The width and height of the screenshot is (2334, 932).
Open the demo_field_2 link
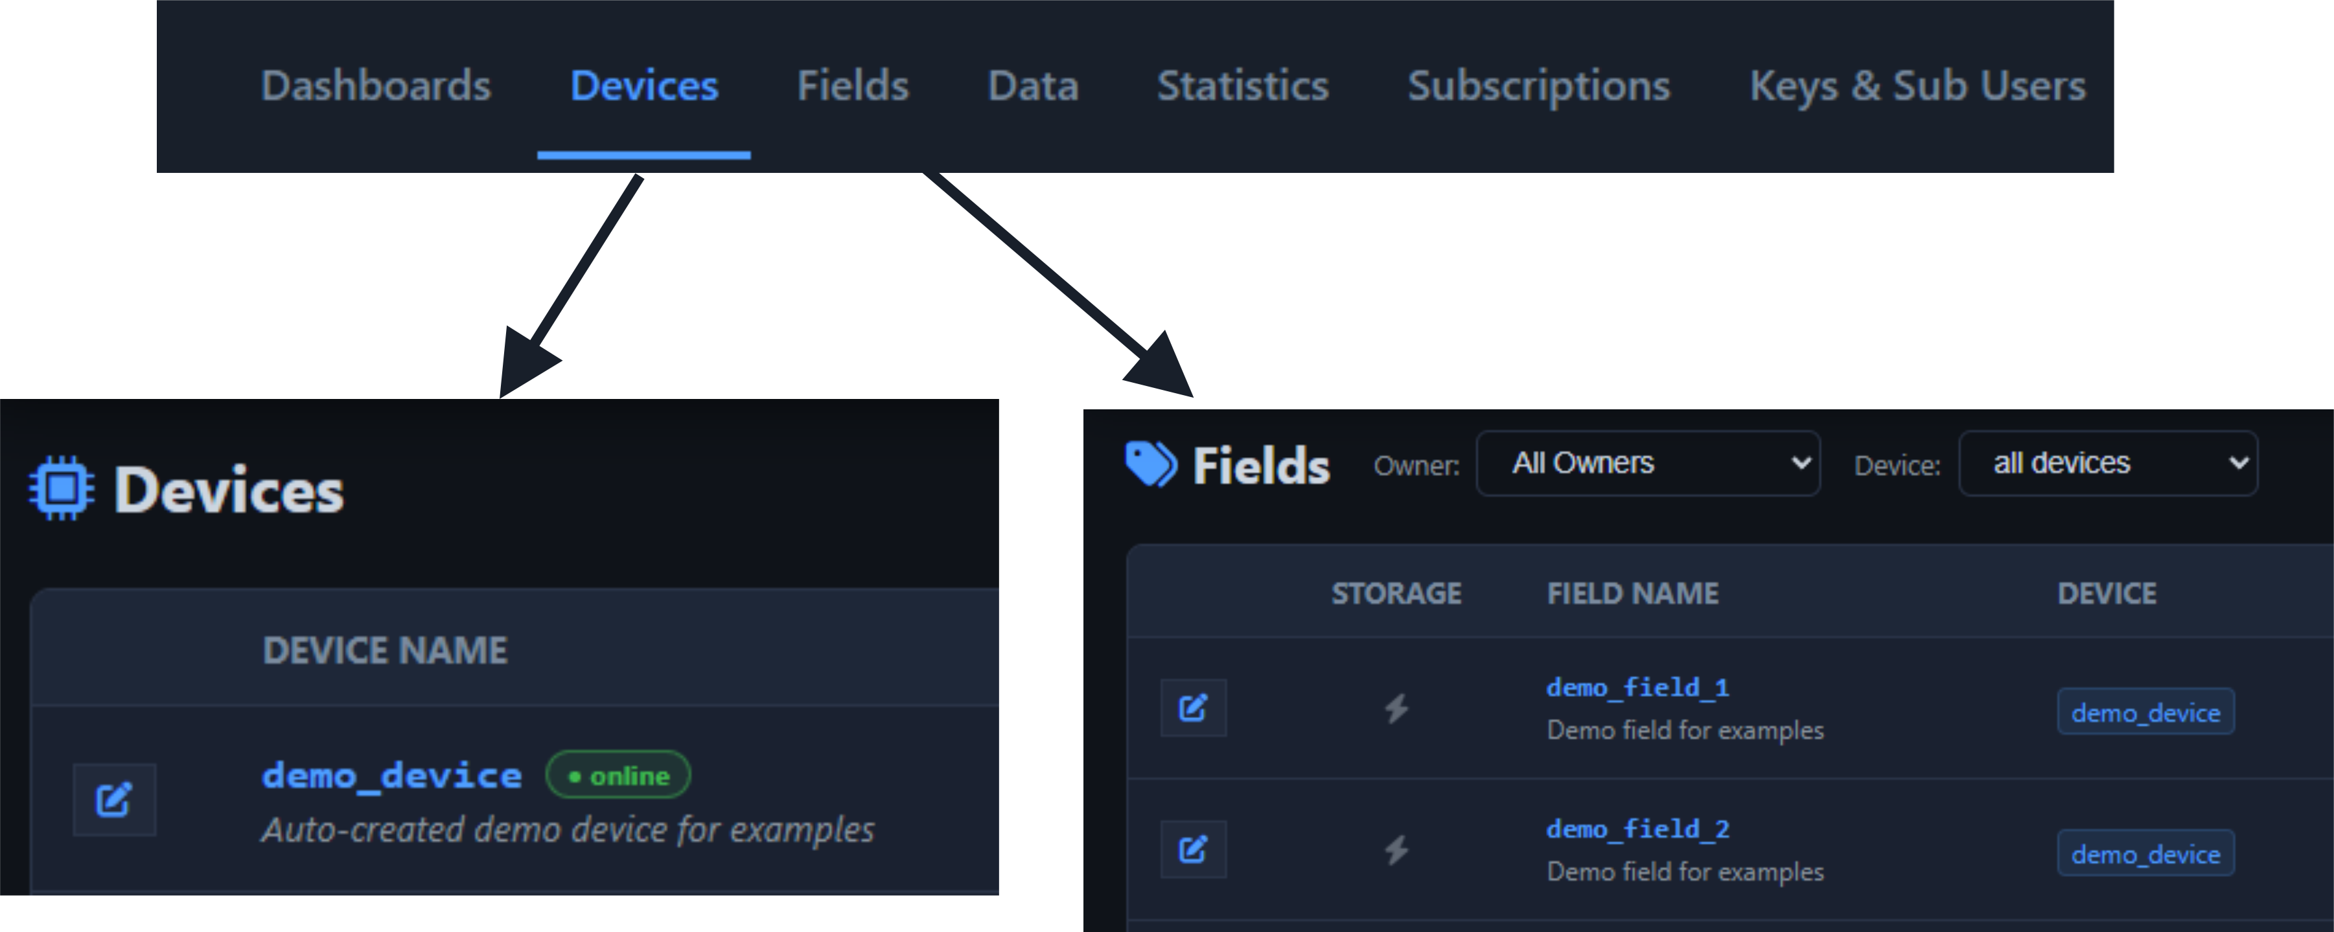tap(1637, 829)
